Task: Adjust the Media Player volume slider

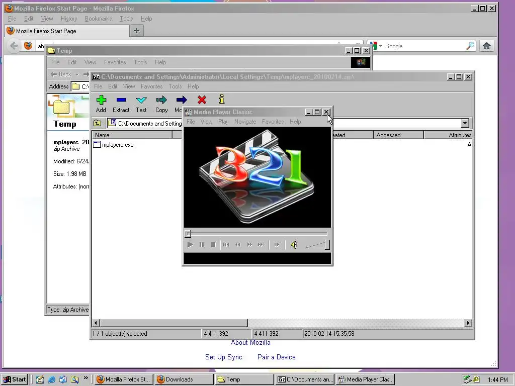Action: (327, 245)
